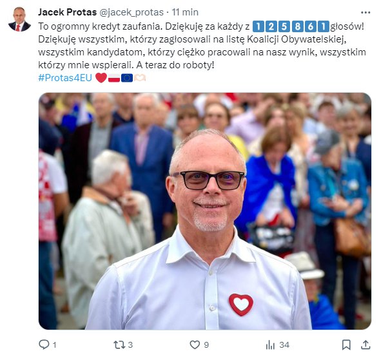Click the like count number 9
Image resolution: width=379 pixels, height=358 pixels.
206,344
